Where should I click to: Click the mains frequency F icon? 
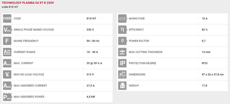[x=7, y=41]
